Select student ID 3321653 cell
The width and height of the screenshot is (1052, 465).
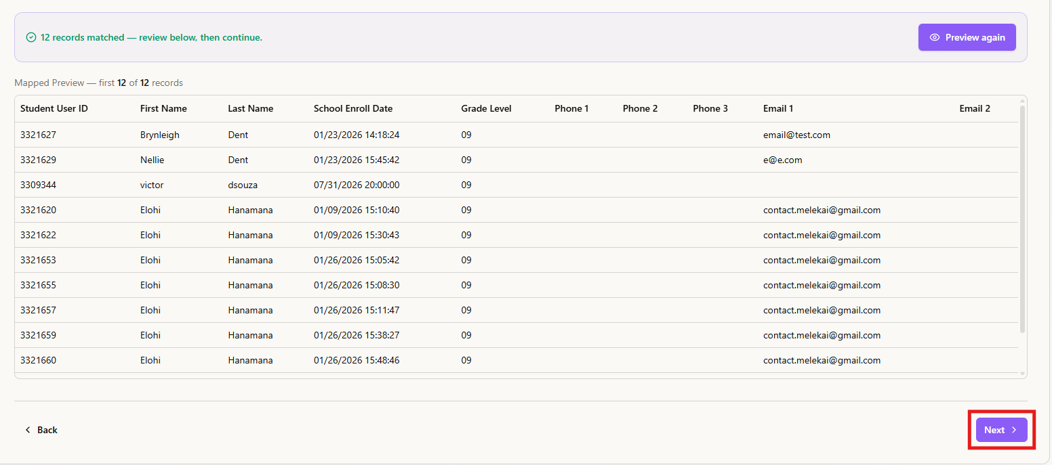38,260
